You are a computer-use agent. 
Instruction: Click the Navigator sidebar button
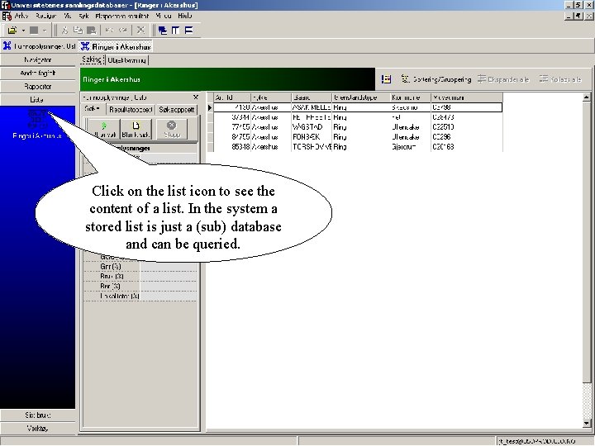coord(37,59)
